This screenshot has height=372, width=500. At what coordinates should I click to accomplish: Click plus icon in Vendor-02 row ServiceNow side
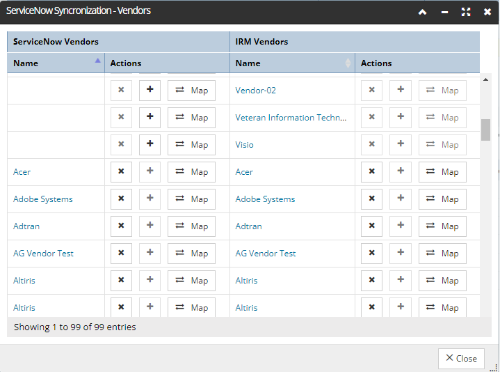(x=150, y=91)
